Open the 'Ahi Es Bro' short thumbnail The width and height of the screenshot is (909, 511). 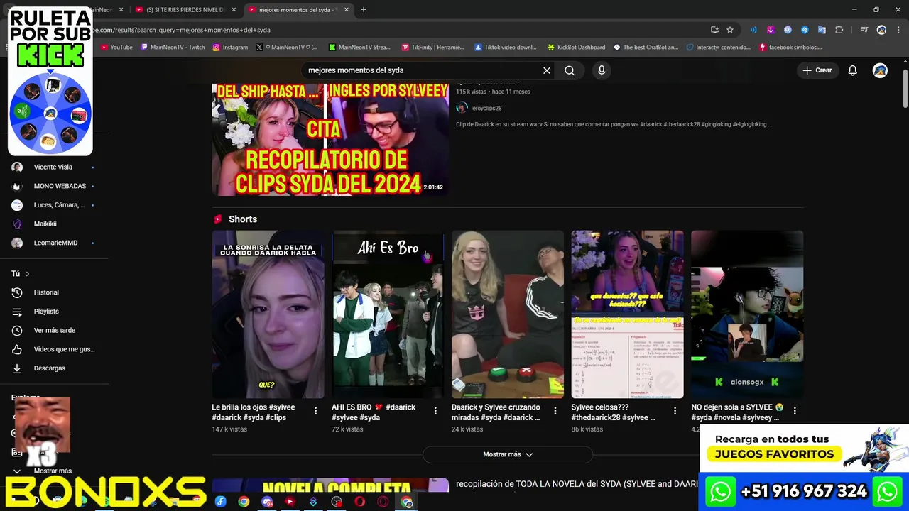pyautogui.click(x=388, y=314)
